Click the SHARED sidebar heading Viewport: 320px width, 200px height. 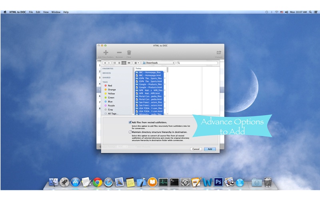click(x=106, y=78)
